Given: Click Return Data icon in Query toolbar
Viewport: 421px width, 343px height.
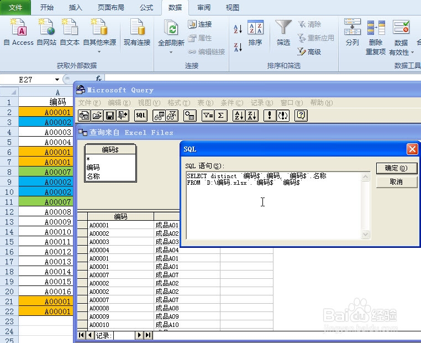Looking at the screenshot, I should pyautogui.click(x=123, y=116).
